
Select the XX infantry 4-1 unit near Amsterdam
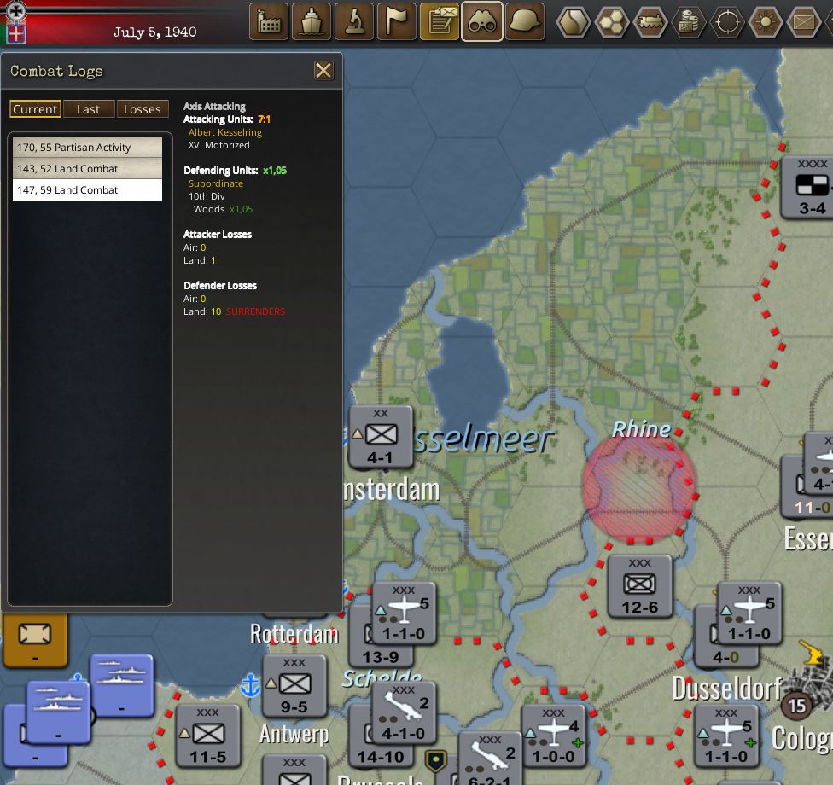click(x=381, y=437)
